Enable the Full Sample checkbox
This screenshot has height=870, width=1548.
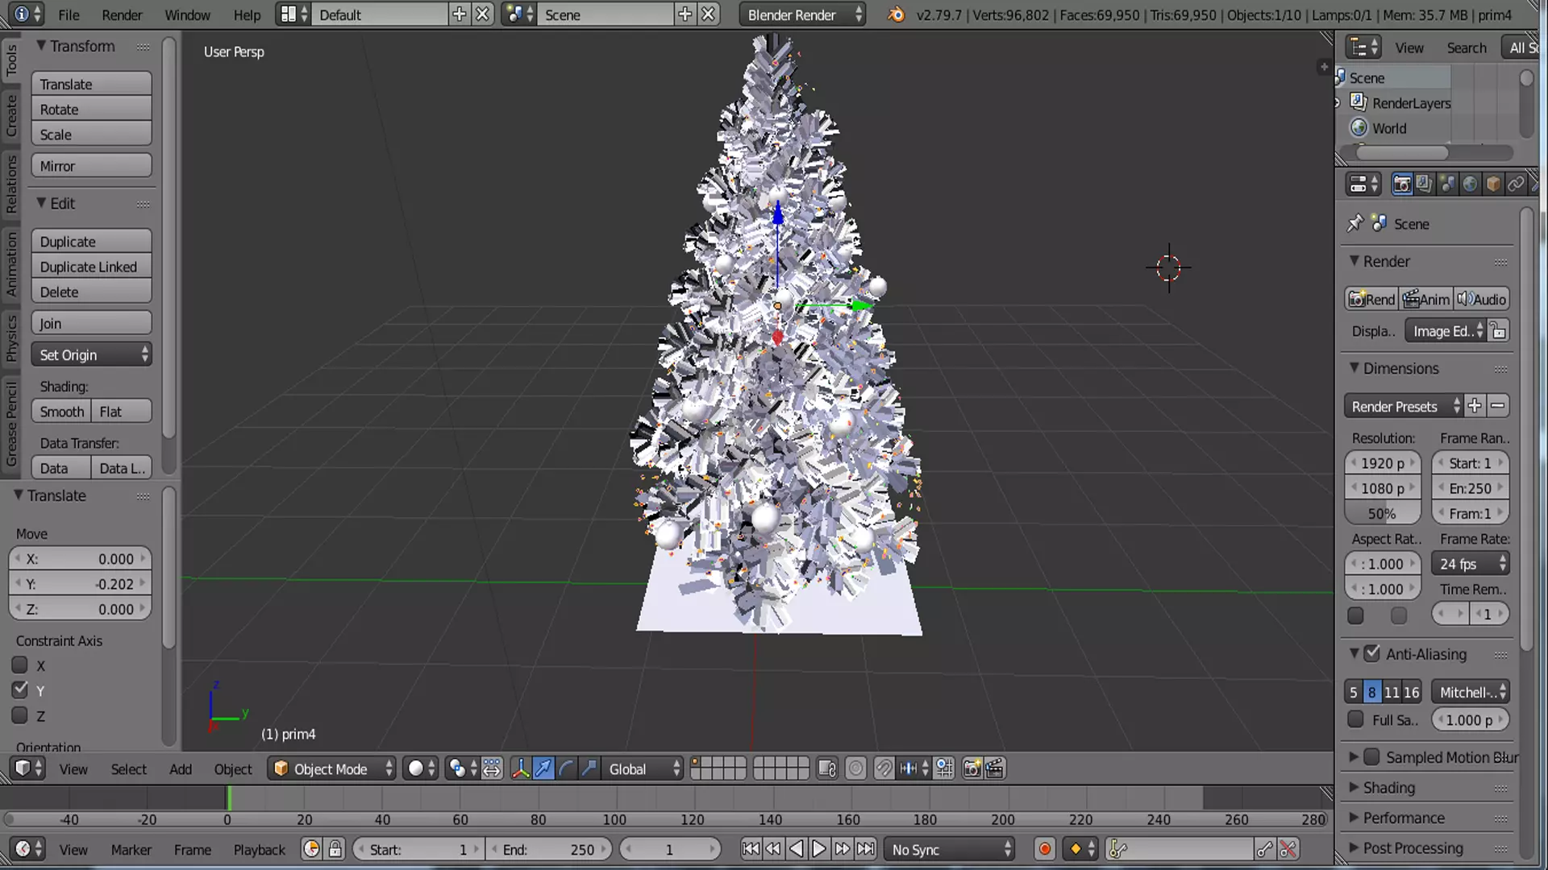pyautogui.click(x=1356, y=719)
